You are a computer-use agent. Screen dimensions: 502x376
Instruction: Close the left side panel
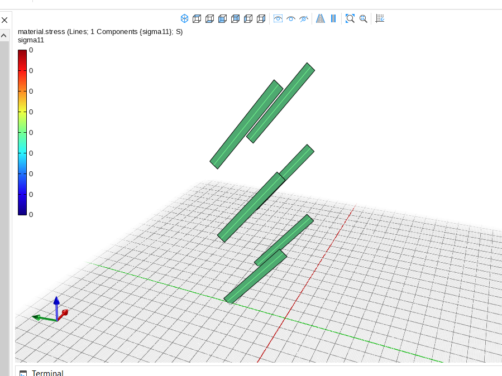click(4, 20)
